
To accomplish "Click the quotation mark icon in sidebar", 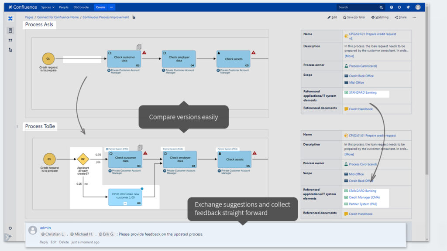I will point(10,41).
